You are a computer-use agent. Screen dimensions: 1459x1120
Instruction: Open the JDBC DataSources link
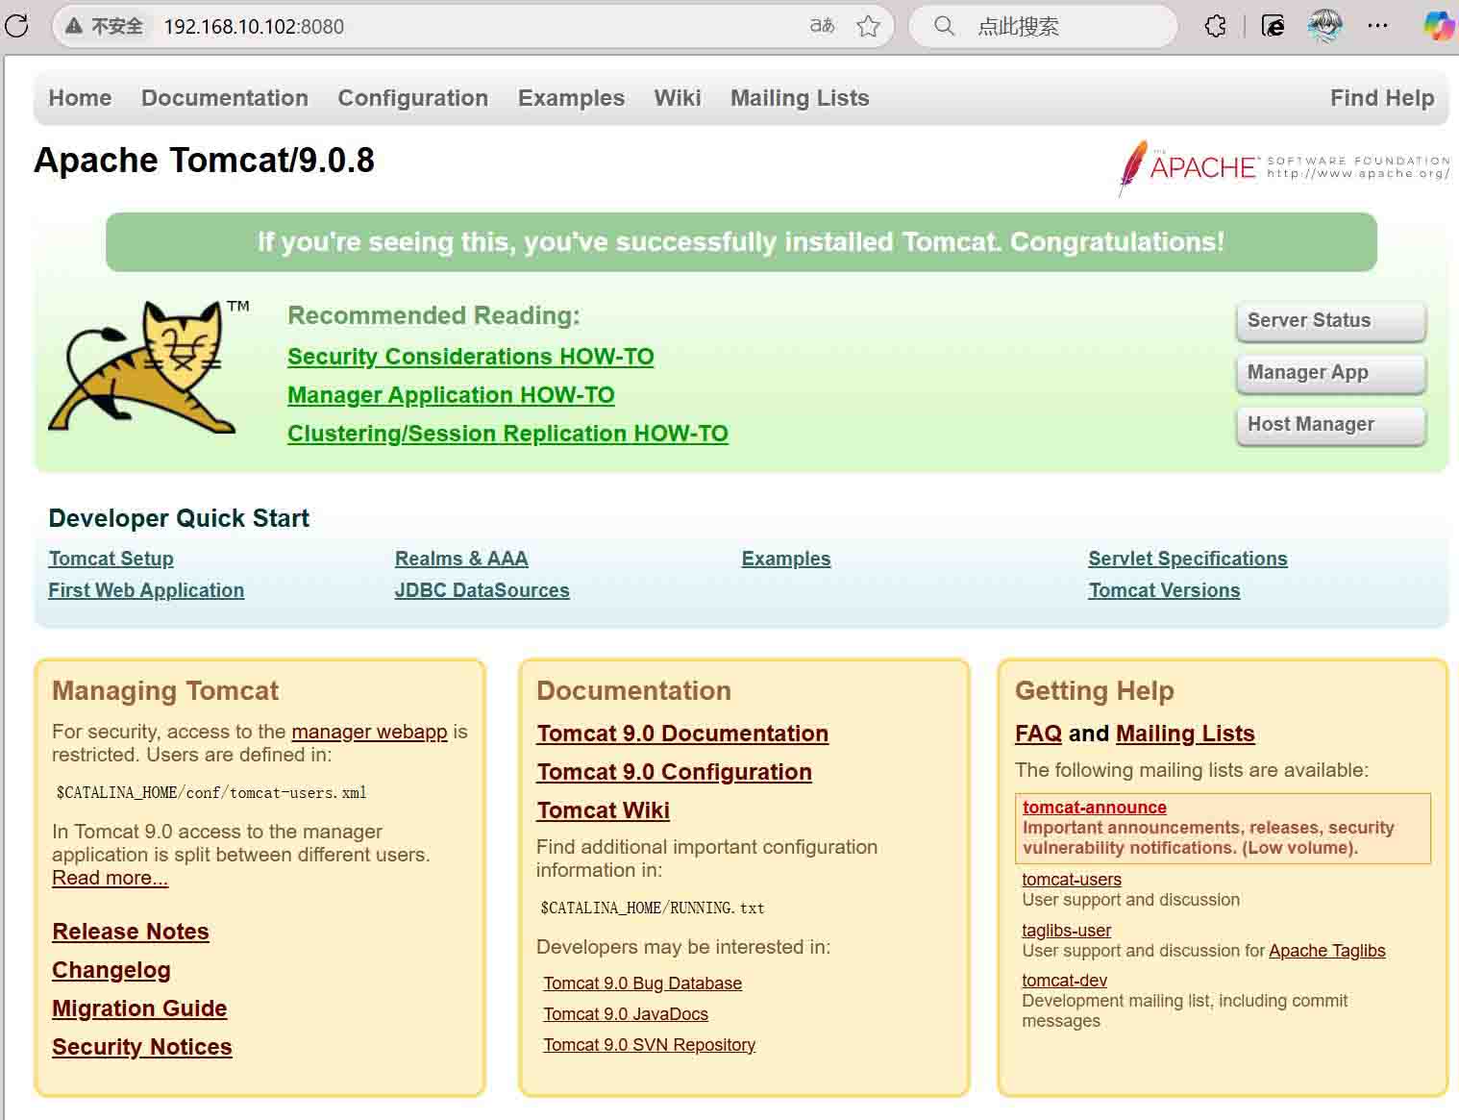(482, 590)
